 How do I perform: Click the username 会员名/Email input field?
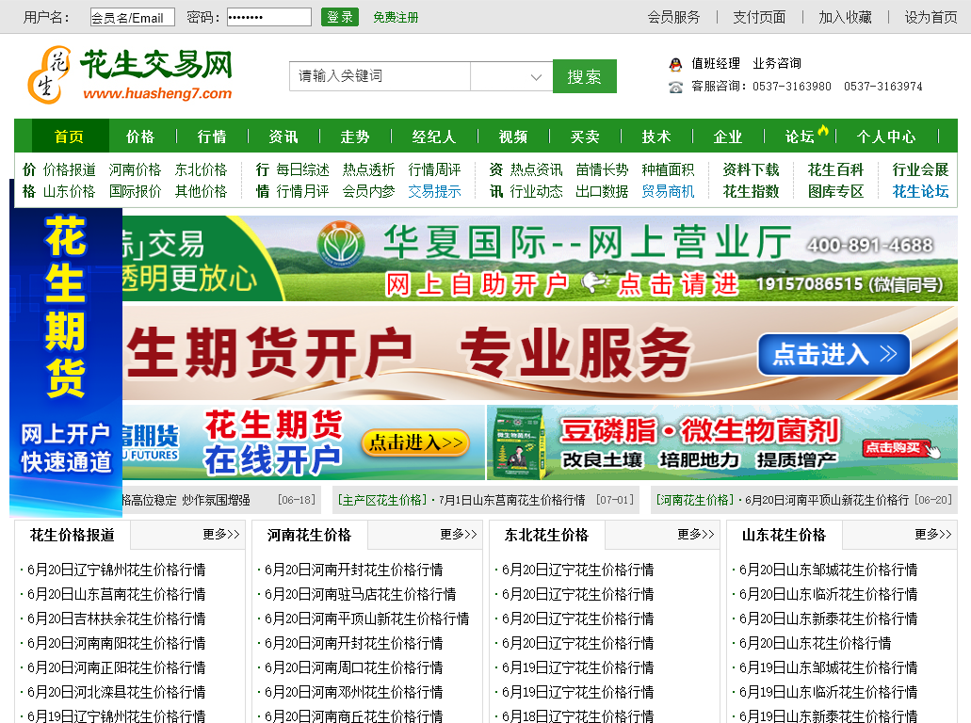133,17
